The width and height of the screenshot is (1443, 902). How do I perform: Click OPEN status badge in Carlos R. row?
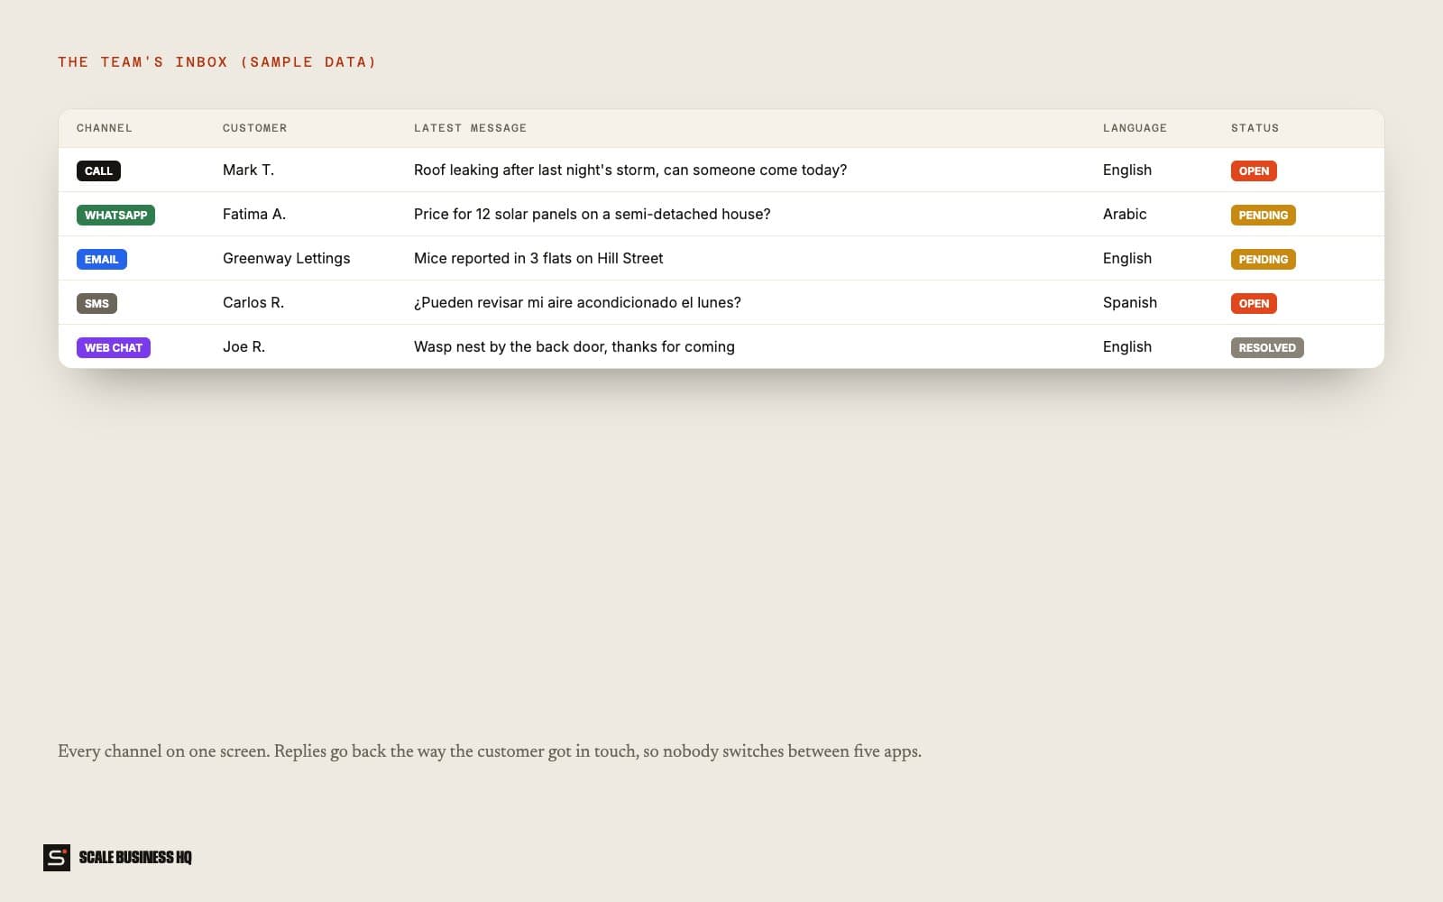point(1254,303)
